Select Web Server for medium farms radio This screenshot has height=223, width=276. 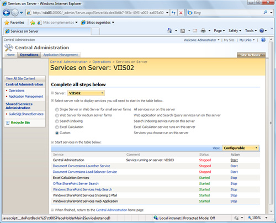[x=57, y=115]
